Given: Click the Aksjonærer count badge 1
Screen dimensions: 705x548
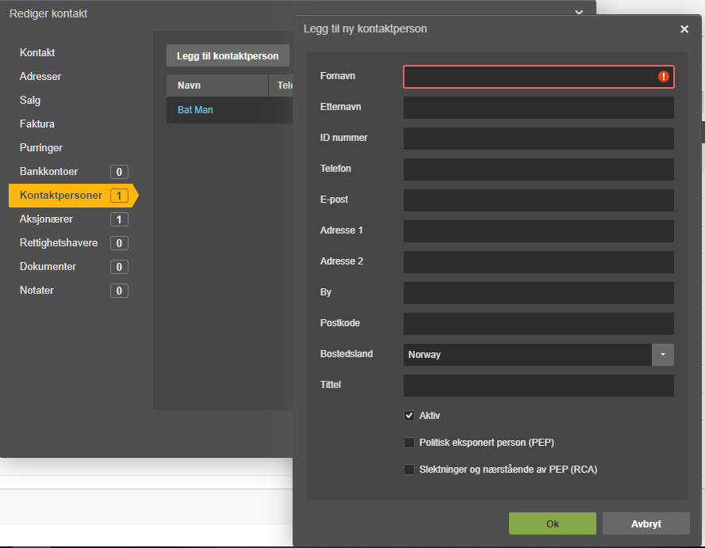Looking at the screenshot, I should coord(119,219).
